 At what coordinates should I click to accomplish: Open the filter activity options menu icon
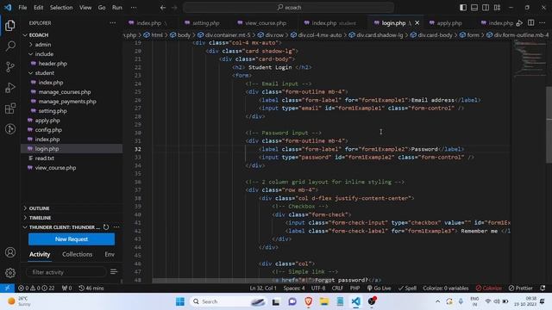point(114,272)
